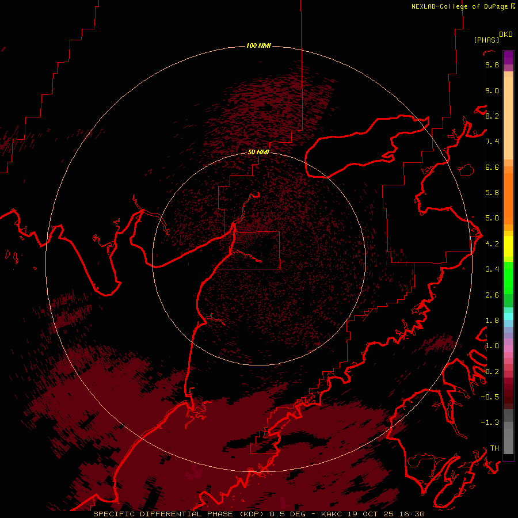Click the DKD unit label above scale
The width and height of the screenshot is (518, 518).
506,35
